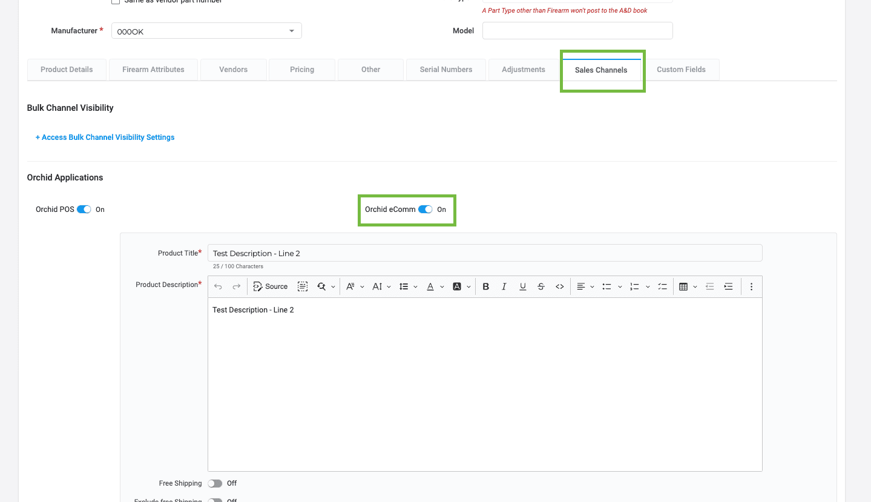
Task: Click the Font Size icon
Action: (377, 286)
